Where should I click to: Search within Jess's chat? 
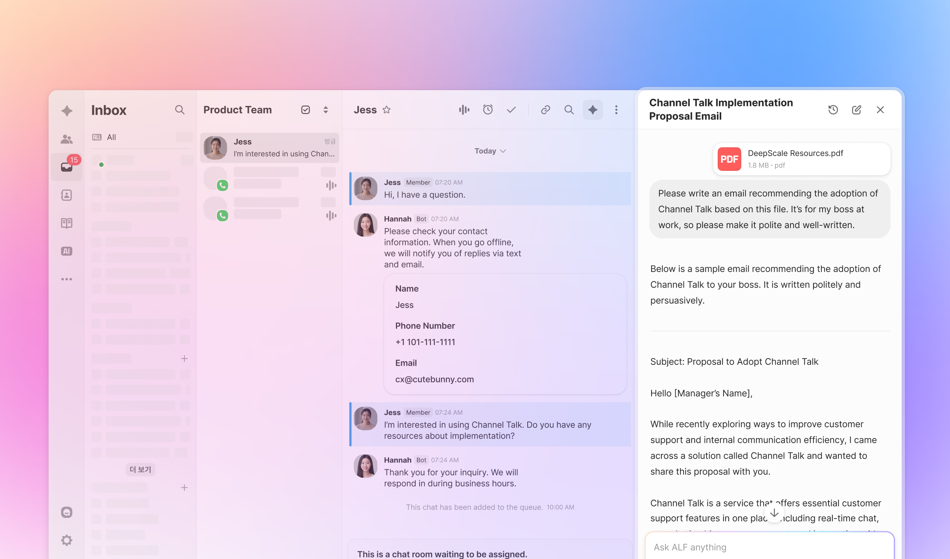[569, 110]
